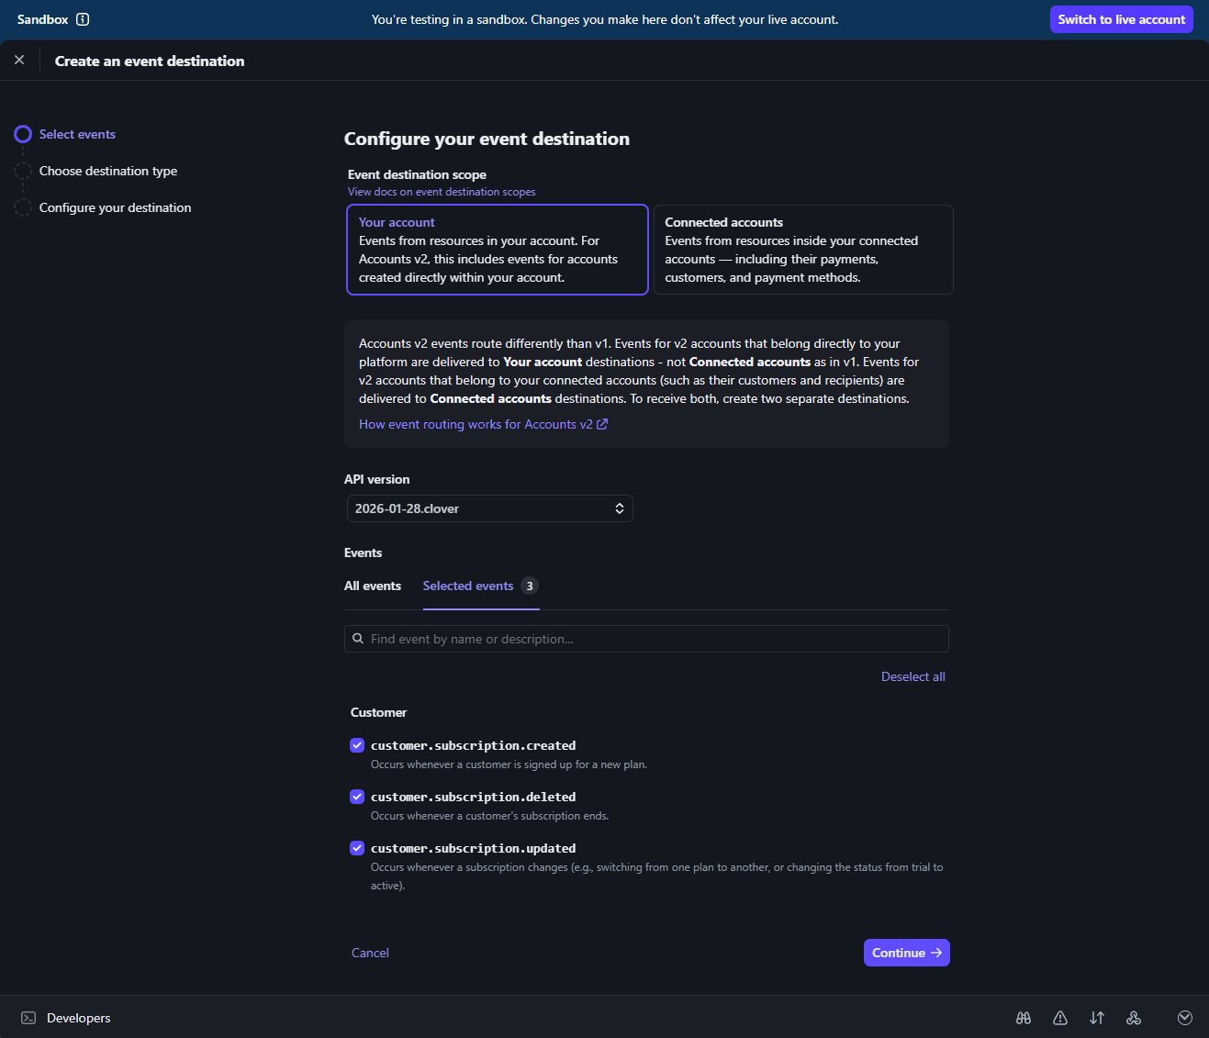
Task: Click the Continue button
Action: (x=907, y=953)
